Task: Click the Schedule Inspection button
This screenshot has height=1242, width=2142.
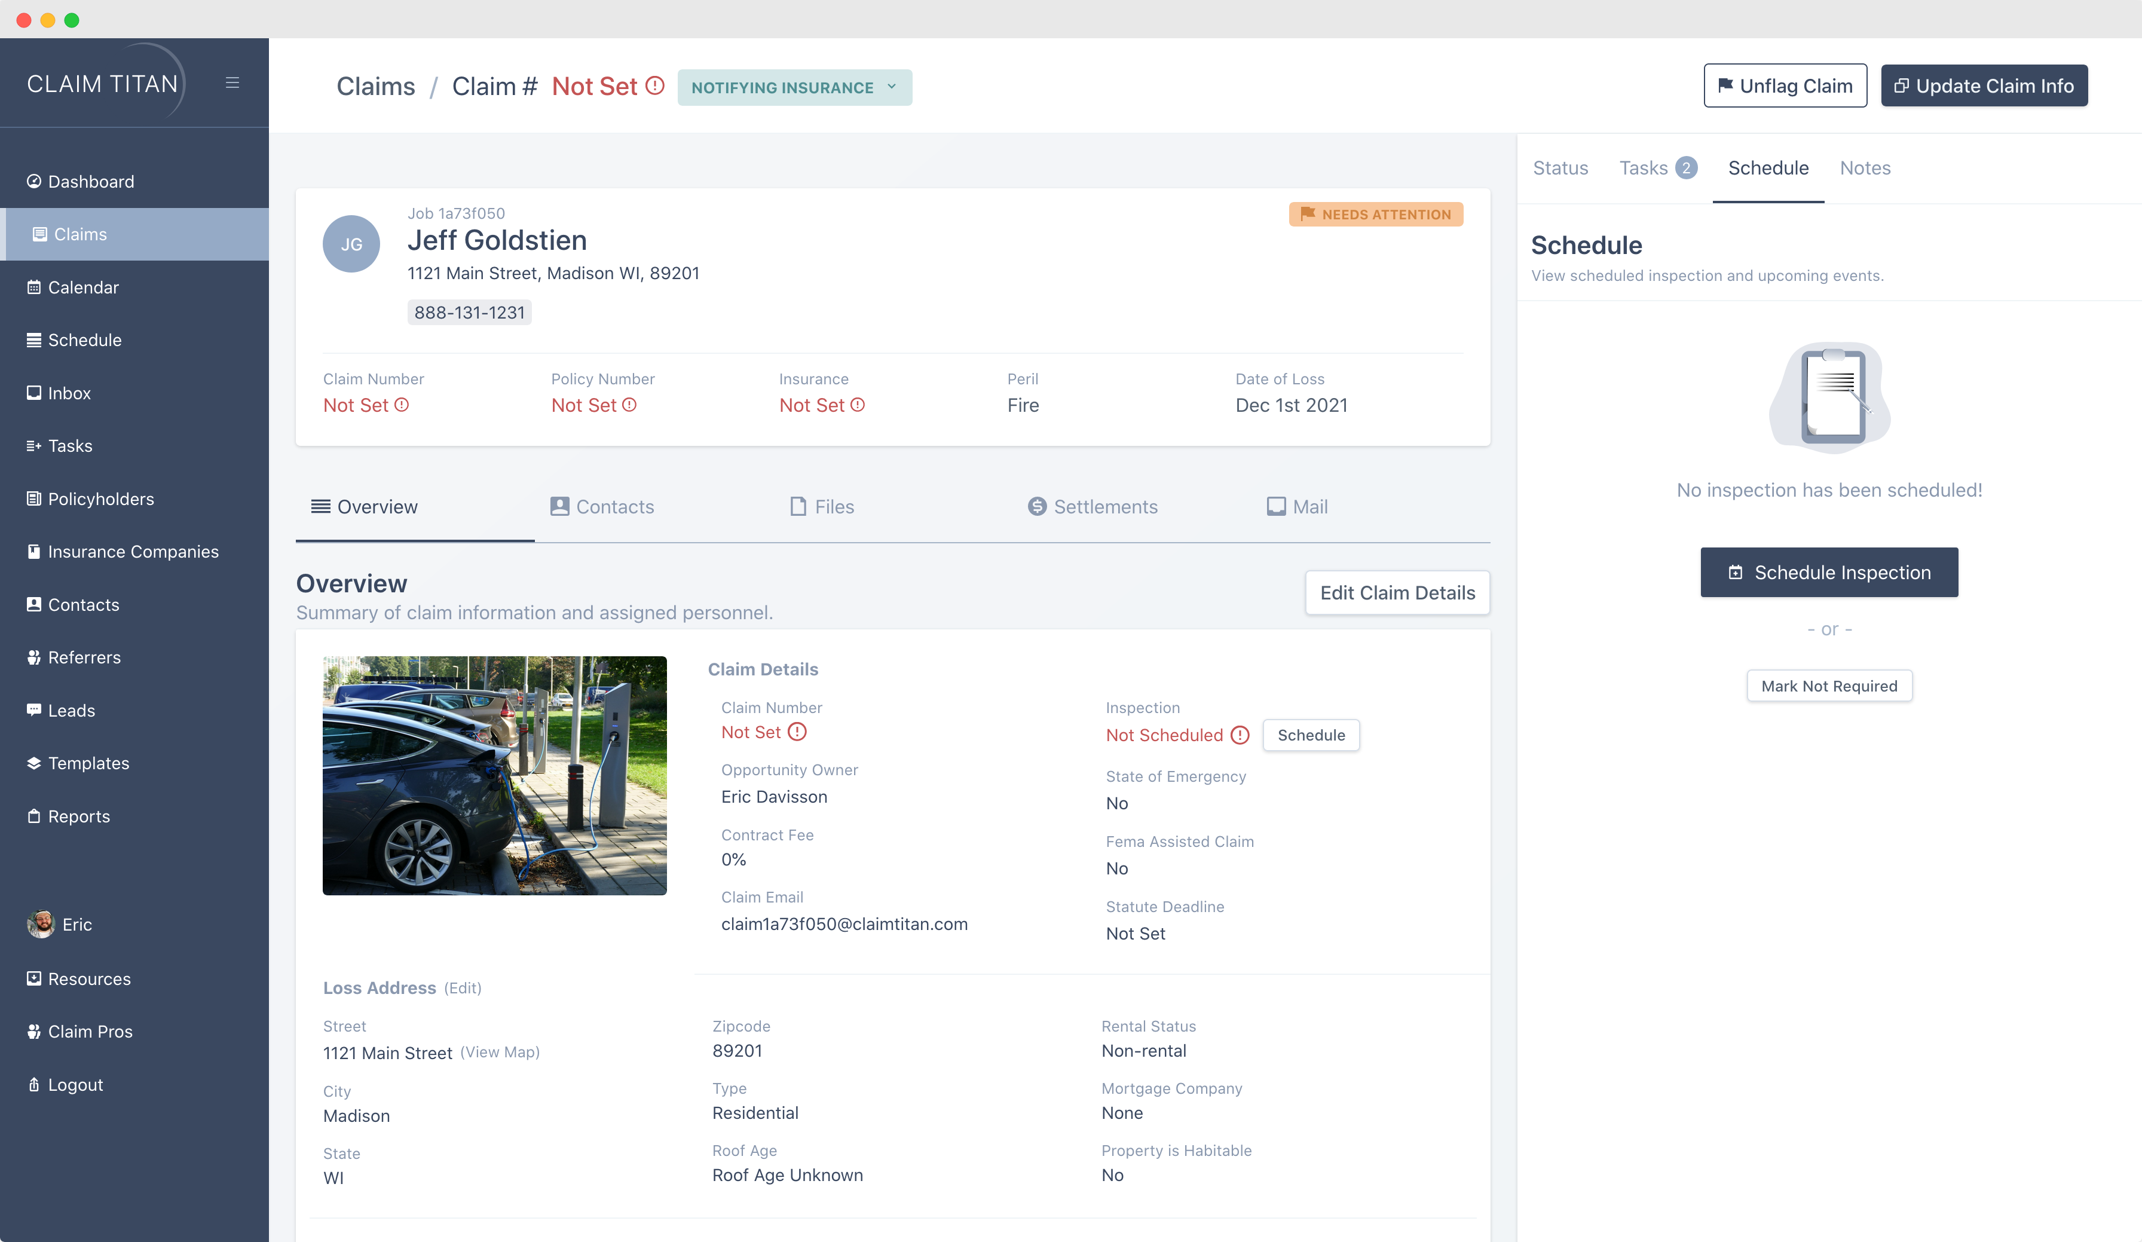Action: pos(1829,572)
